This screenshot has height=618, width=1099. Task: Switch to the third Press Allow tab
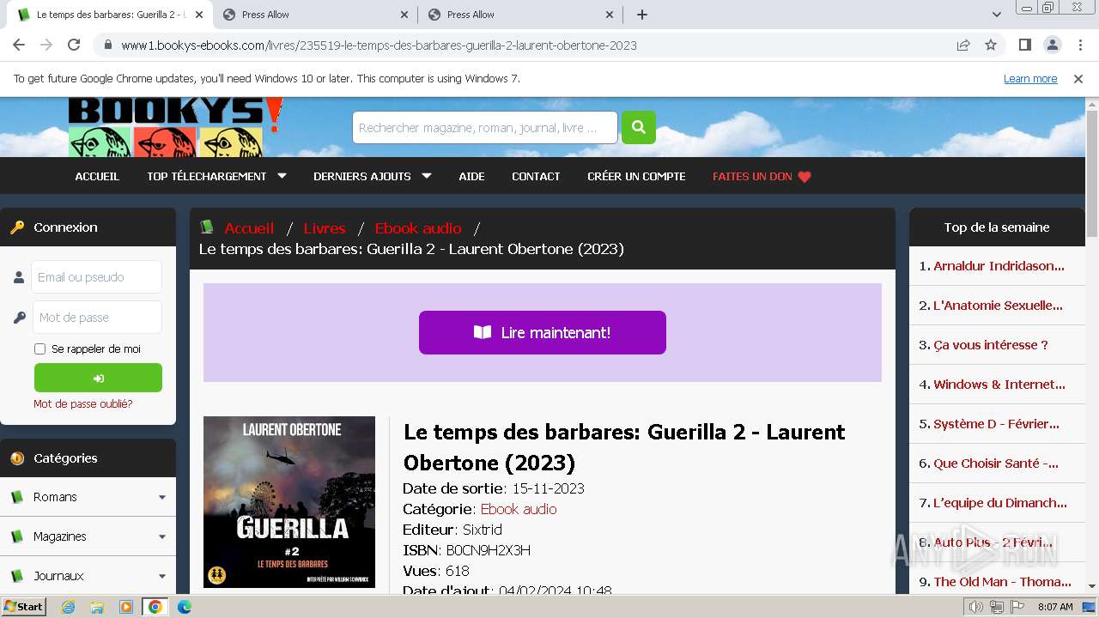point(520,15)
